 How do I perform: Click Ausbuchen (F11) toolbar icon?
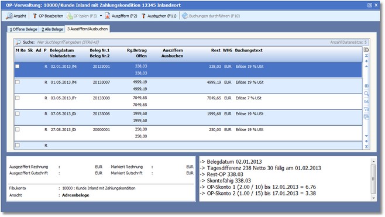pyautogui.click(x=143, y=16)
